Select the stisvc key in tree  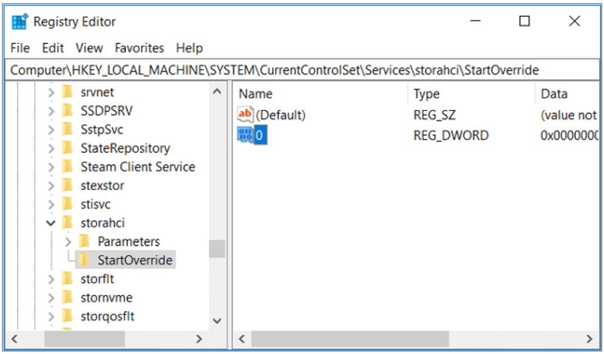pyautogui.click(x=95, y=205)
